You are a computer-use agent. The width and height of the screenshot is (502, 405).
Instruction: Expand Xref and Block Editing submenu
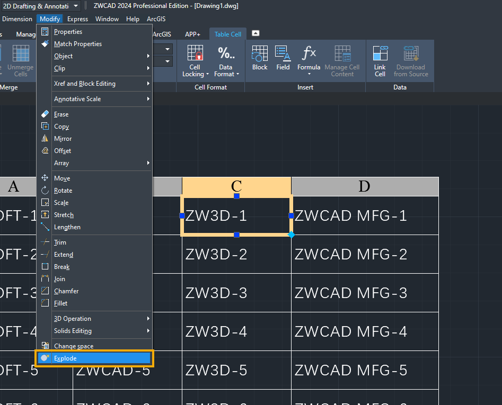click(x=101, y=84)
